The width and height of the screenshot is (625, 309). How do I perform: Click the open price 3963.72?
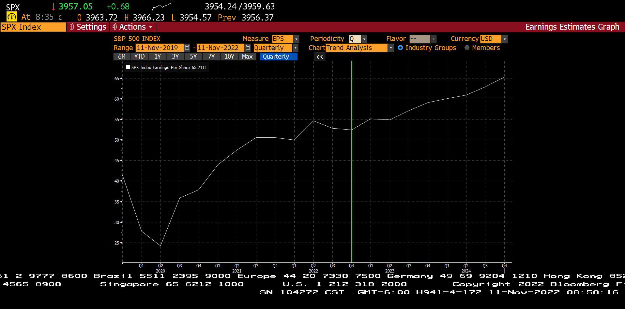coord(101,18)
